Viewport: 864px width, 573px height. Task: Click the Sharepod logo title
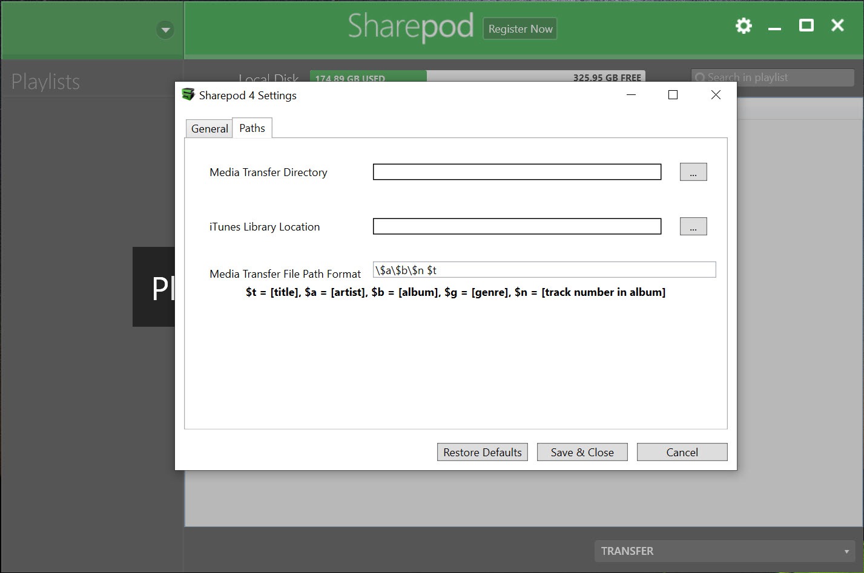click(x=411, y=27)
